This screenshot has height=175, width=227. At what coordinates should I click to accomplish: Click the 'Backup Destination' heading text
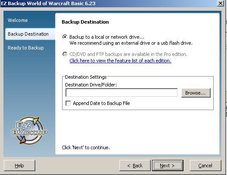tap(85, 22)
